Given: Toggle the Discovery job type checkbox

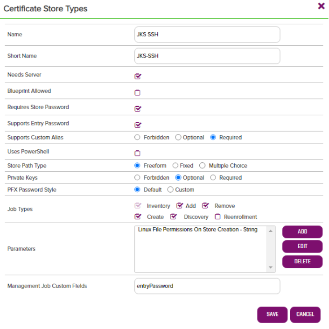Looking at the screenshot, I should click(174, 217).
